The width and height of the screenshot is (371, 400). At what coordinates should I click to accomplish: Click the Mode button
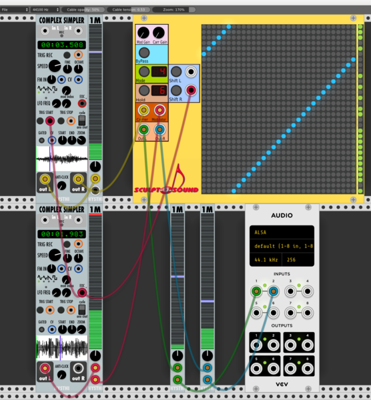point(144,72)
